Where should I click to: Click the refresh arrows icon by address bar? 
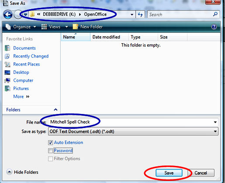(140, 14)
